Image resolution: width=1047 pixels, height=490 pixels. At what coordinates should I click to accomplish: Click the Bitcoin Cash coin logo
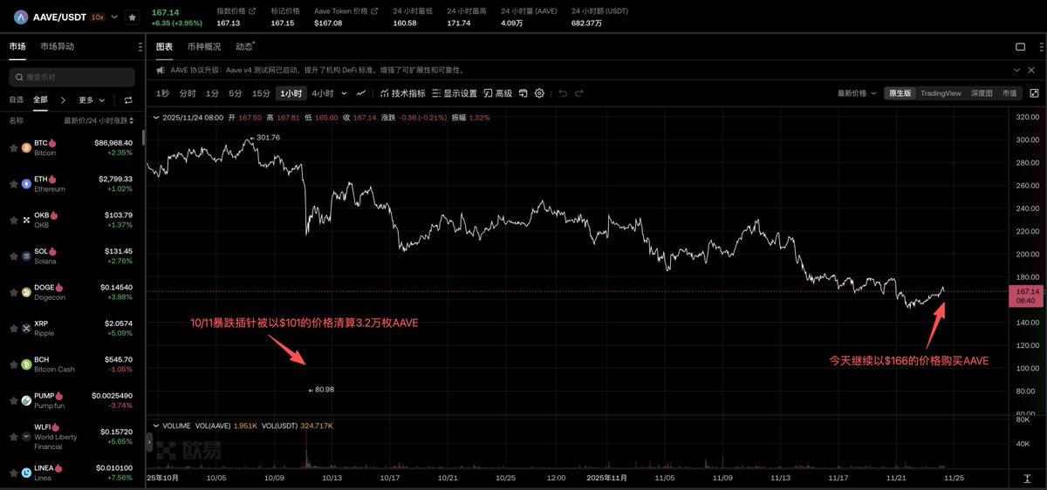click(x=26, y=364)
